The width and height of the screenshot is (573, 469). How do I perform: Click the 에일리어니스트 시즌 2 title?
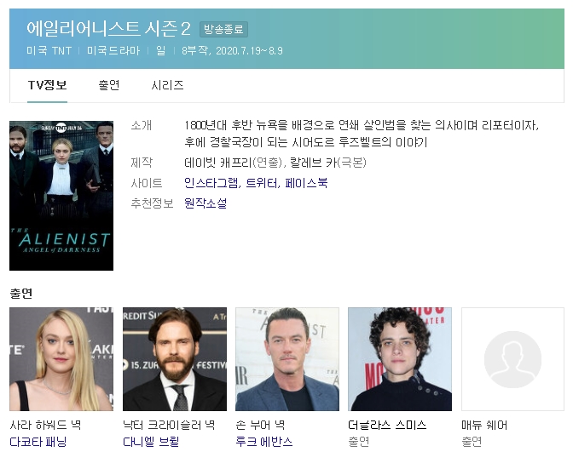coord(108,28)
